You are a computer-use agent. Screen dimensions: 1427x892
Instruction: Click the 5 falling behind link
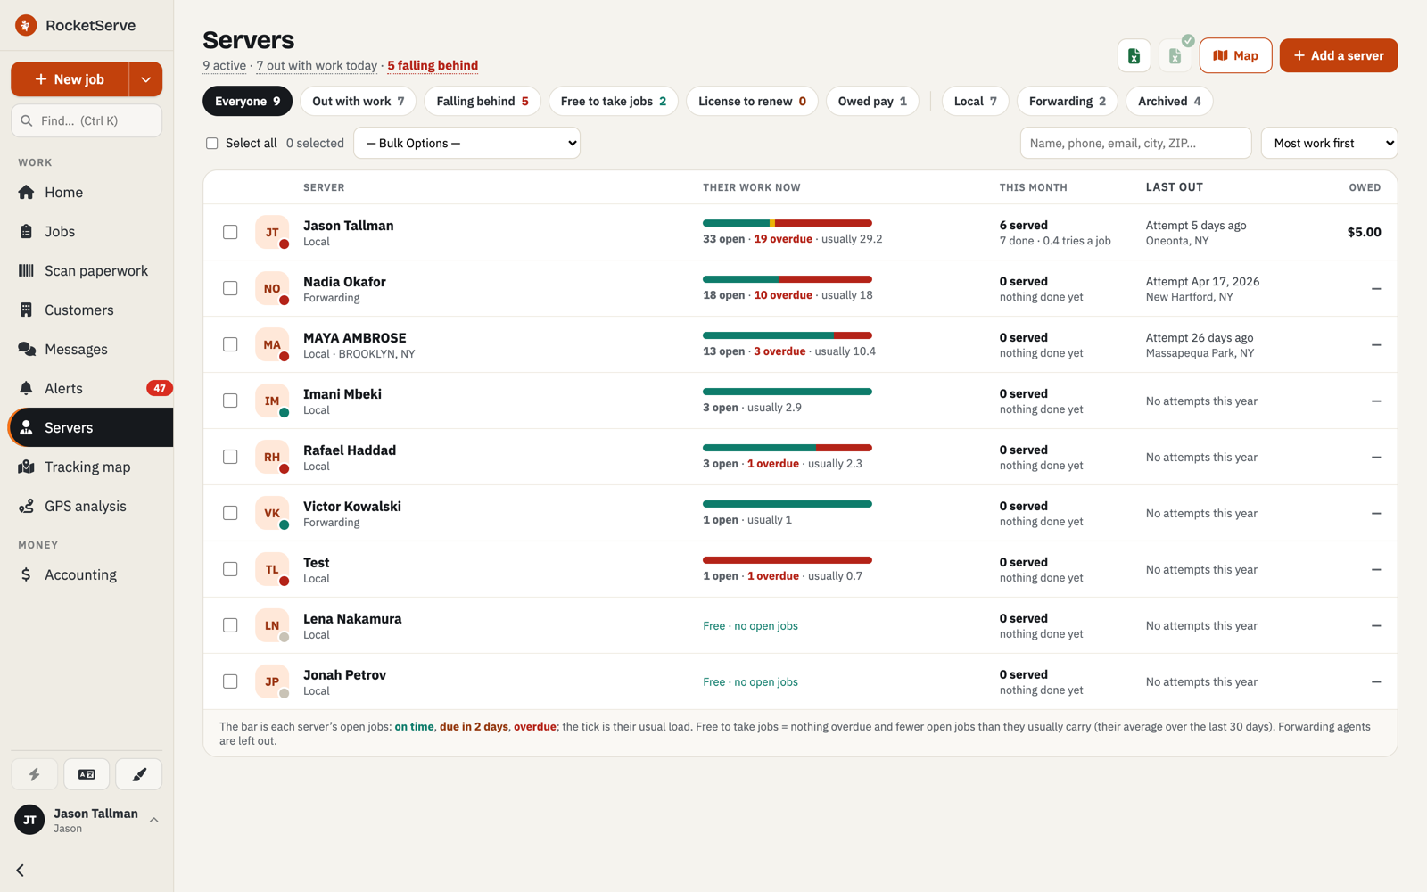[433, 65]
